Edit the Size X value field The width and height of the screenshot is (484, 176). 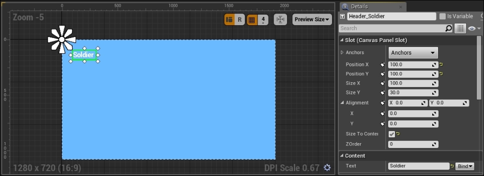click(x=413, y=83)
